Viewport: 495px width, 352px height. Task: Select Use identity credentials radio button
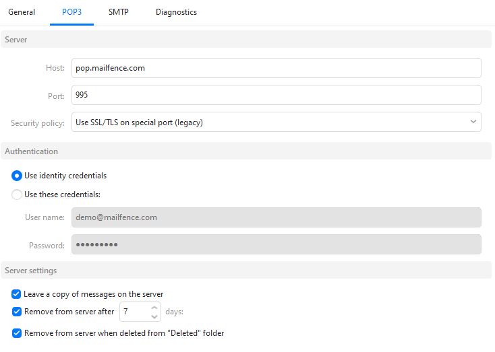tap(17, 176)
